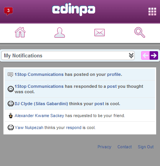Image resolution: width=160 pixels, height=166 pixels.
Task: Go to next page with right arrow
Action: point(154,55)
